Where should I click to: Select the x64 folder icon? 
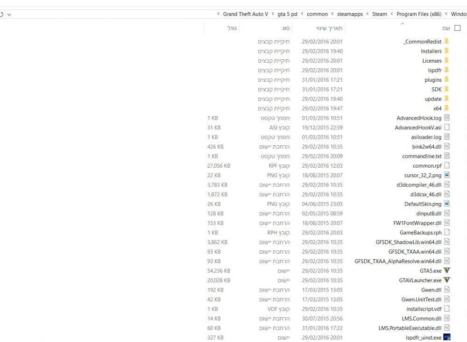tap(446, 108)
